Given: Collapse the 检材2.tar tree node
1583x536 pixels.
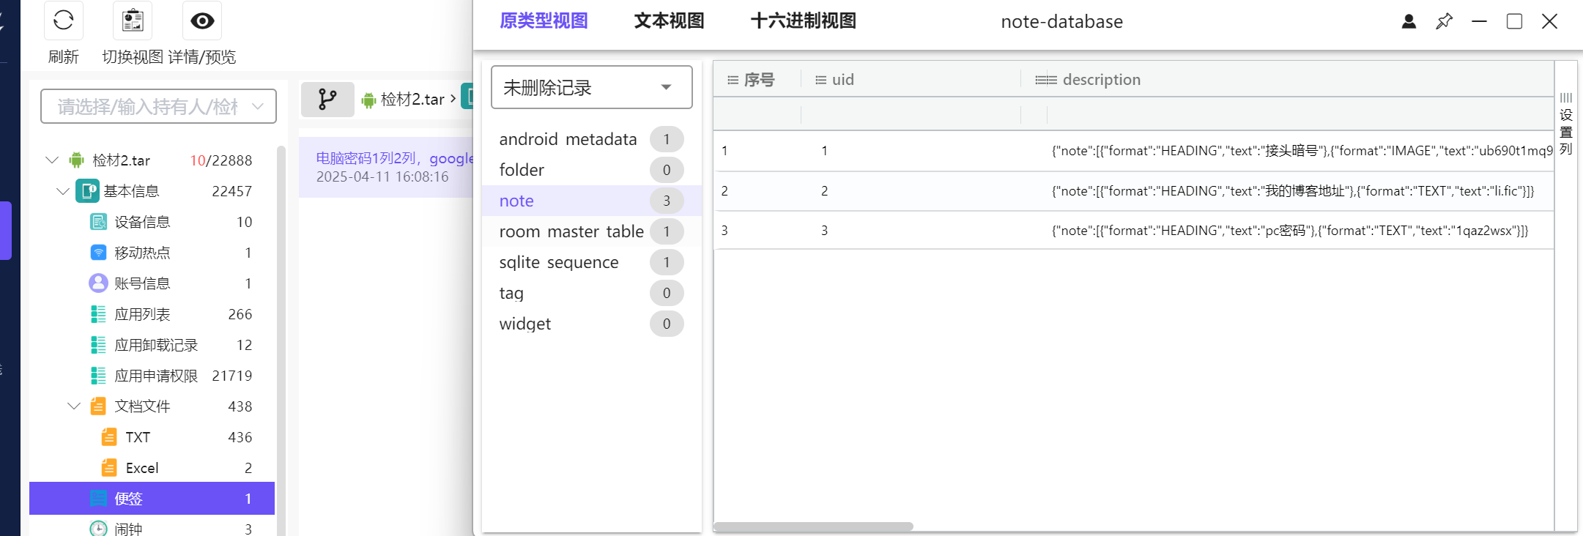Looking at the screenshot, I should (x=52, y=160).
